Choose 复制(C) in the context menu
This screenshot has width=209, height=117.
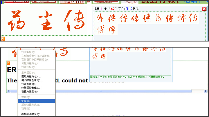pyautogui.click(x=26, y=101)
